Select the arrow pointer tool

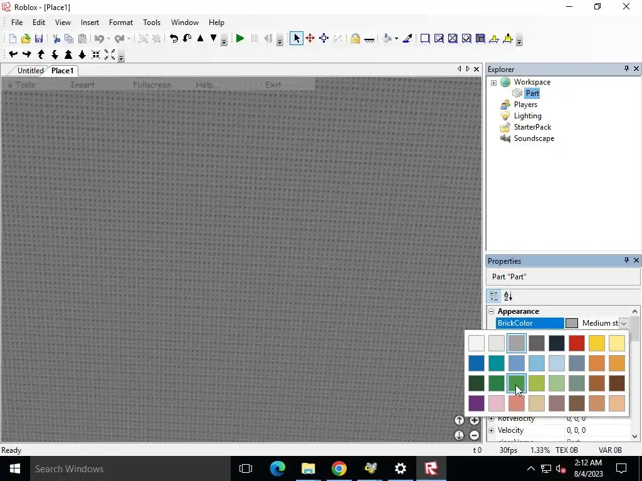pos(297,38)
